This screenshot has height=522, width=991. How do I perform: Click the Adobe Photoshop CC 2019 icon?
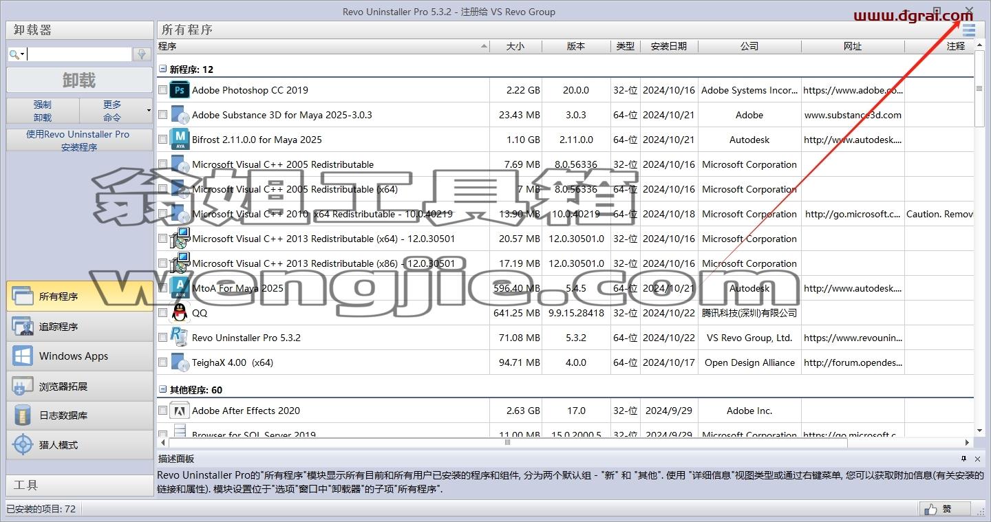pyautogui.click(x=180, y=90)
